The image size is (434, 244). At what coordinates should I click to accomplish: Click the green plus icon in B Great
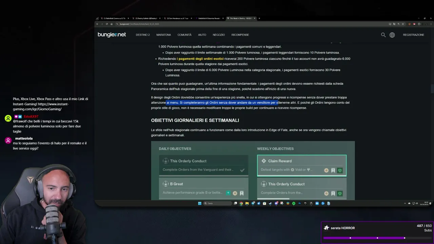[228, 193]
